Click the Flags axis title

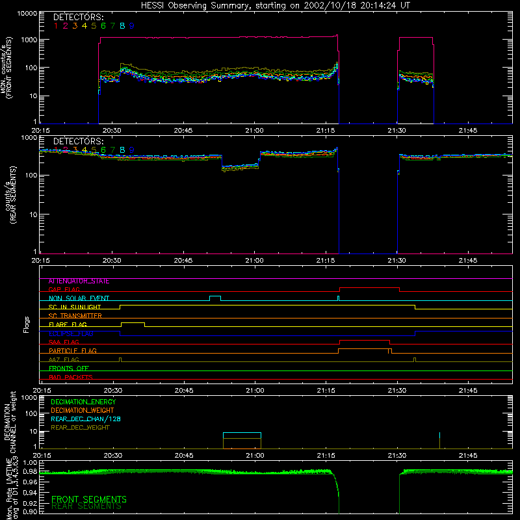click(x=27, y=324)
